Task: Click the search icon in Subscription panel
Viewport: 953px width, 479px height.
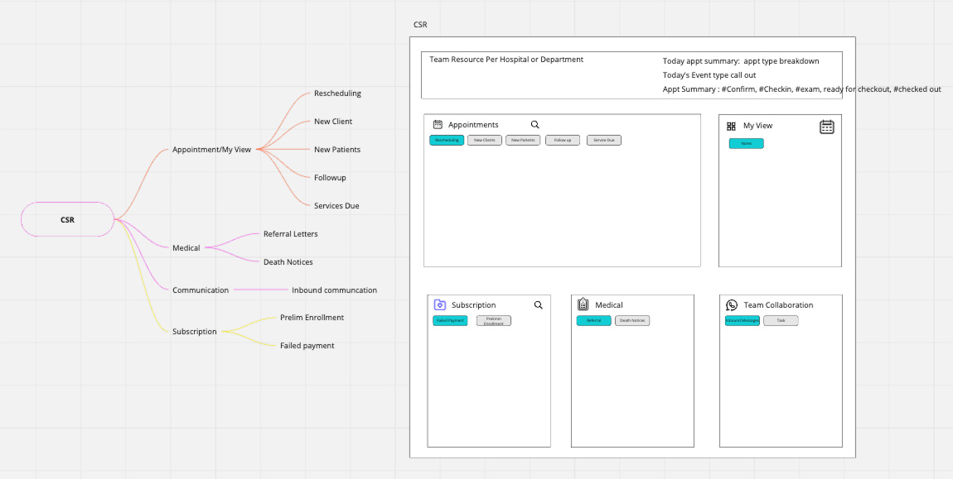Action: coord(539,305)
